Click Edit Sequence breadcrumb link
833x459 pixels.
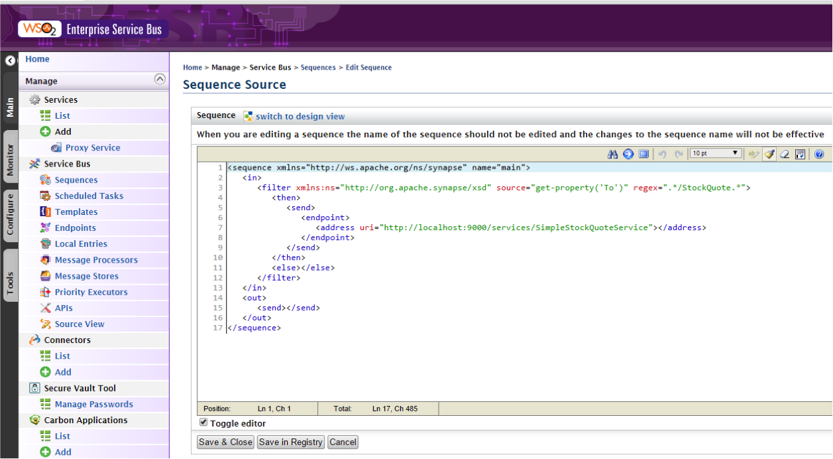[x=368, y=67]
